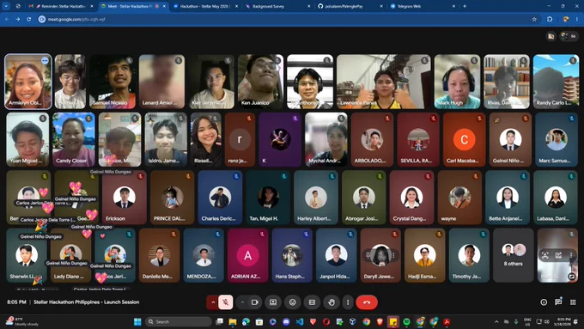Expand the audio settings chevron

tap(213, 302)
